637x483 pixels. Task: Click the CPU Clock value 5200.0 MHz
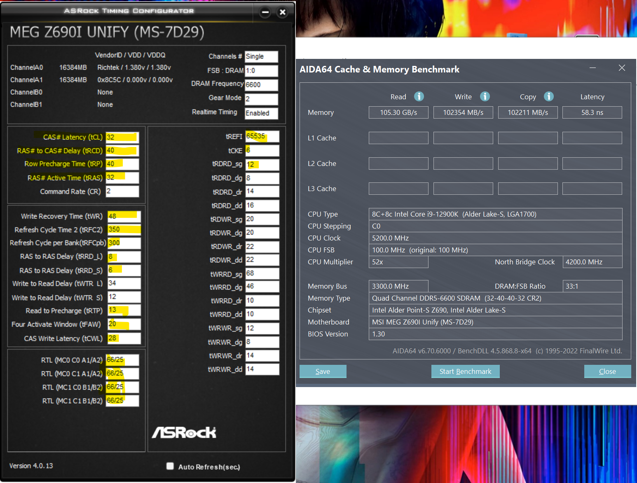coord(495,238)
